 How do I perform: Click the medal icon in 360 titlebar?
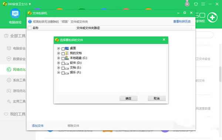click(187, 4)
